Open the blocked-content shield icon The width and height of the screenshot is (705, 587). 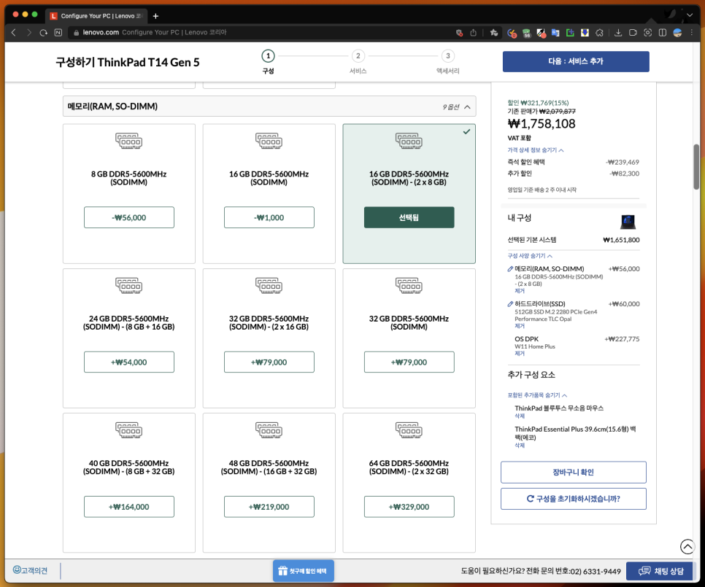click(459, 32)
